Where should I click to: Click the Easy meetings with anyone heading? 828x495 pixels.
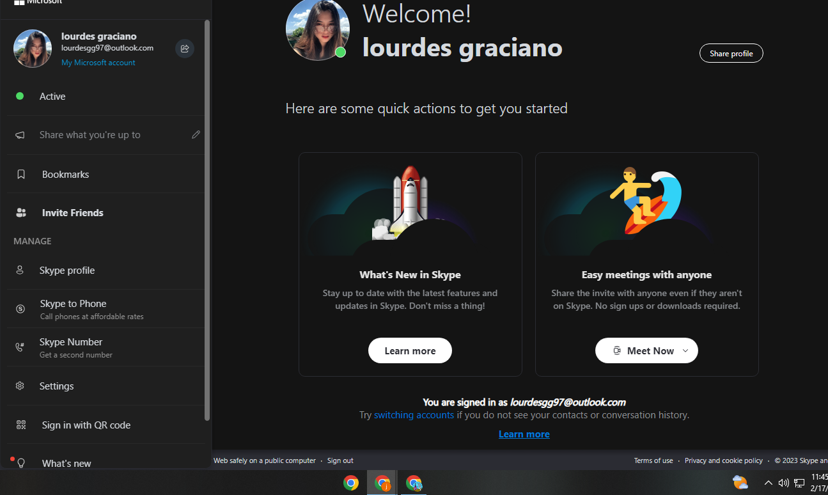[646, 274]
